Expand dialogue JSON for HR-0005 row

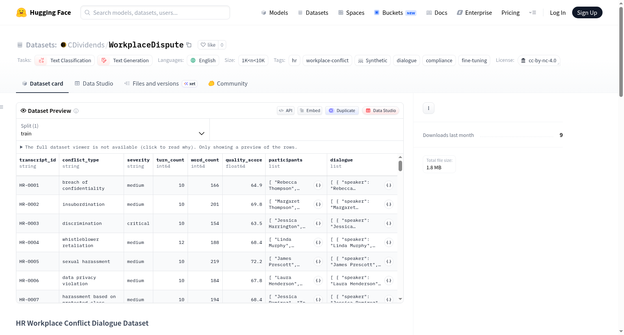(x=389, y=261)
